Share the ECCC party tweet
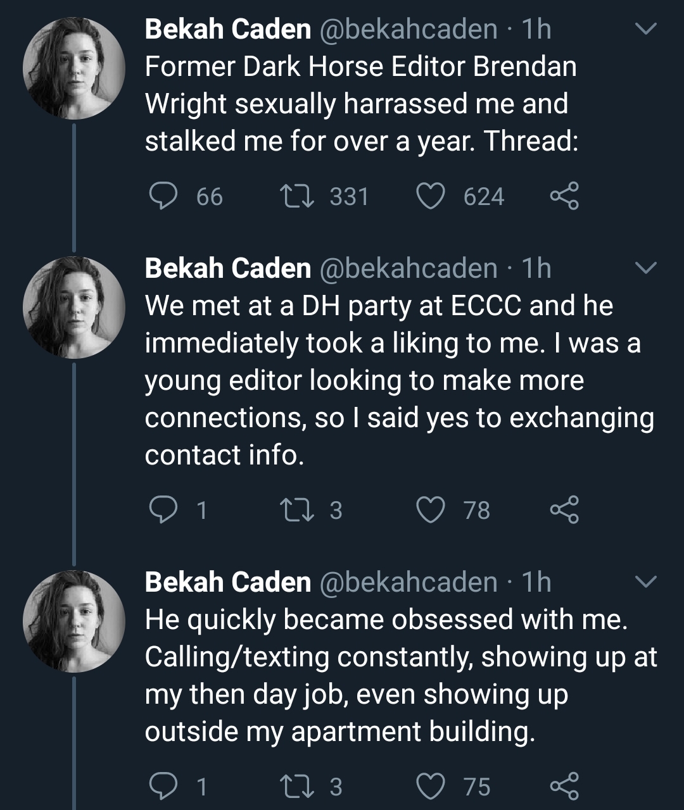684x810 pixels. 564,510
